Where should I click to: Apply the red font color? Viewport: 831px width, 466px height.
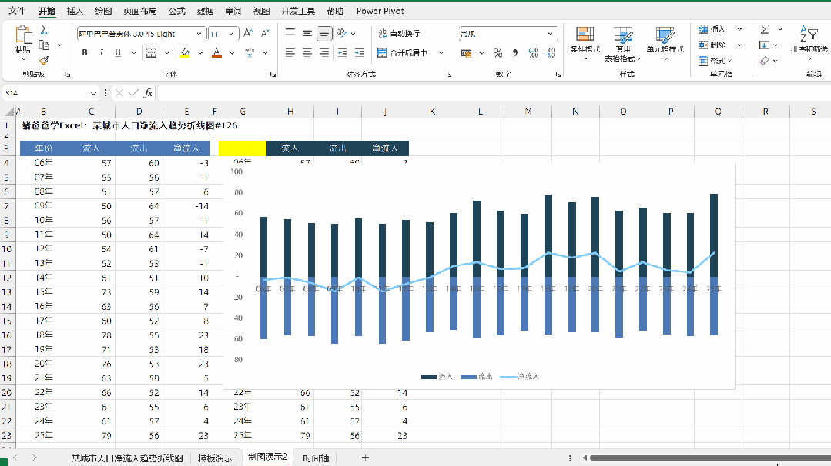216,53
